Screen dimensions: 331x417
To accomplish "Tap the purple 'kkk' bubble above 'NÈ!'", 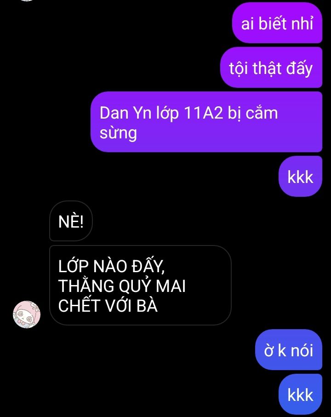I will point(300,177).
